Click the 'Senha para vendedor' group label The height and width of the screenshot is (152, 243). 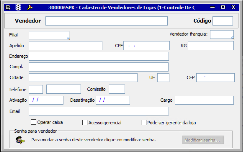click(35, 131)
